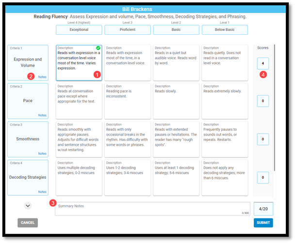Screen dimensions: 295x243
Task: Cancel the rubric scoring
Action: (28, 223)
